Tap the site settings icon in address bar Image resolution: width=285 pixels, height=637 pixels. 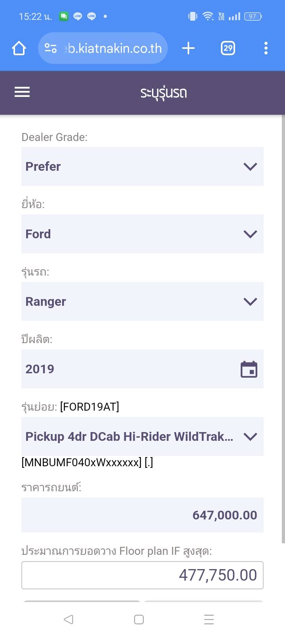coord(51,48)
